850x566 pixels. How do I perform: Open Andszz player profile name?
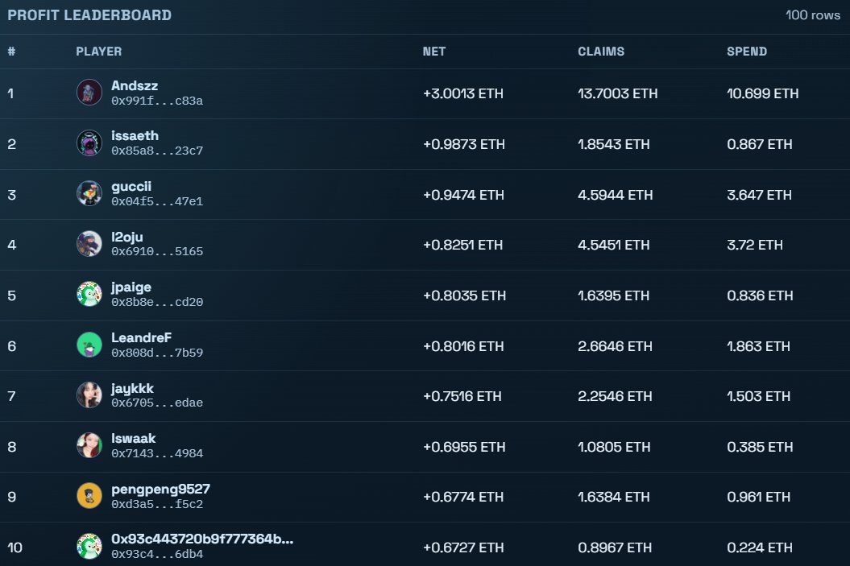point(135,85)
